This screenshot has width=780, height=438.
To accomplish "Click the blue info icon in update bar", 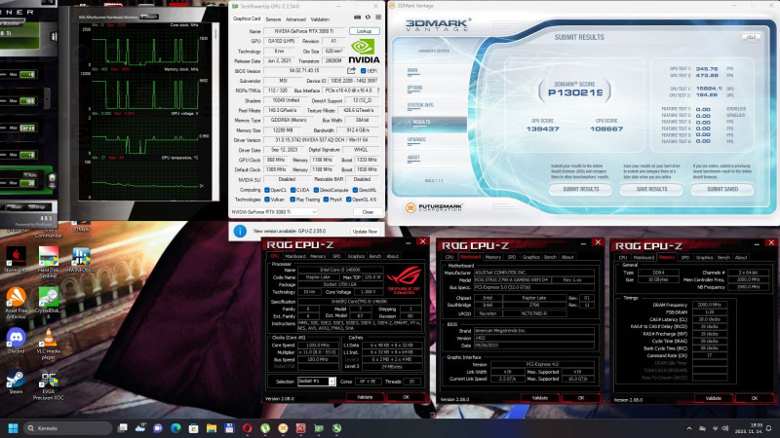I will point(240,231).
